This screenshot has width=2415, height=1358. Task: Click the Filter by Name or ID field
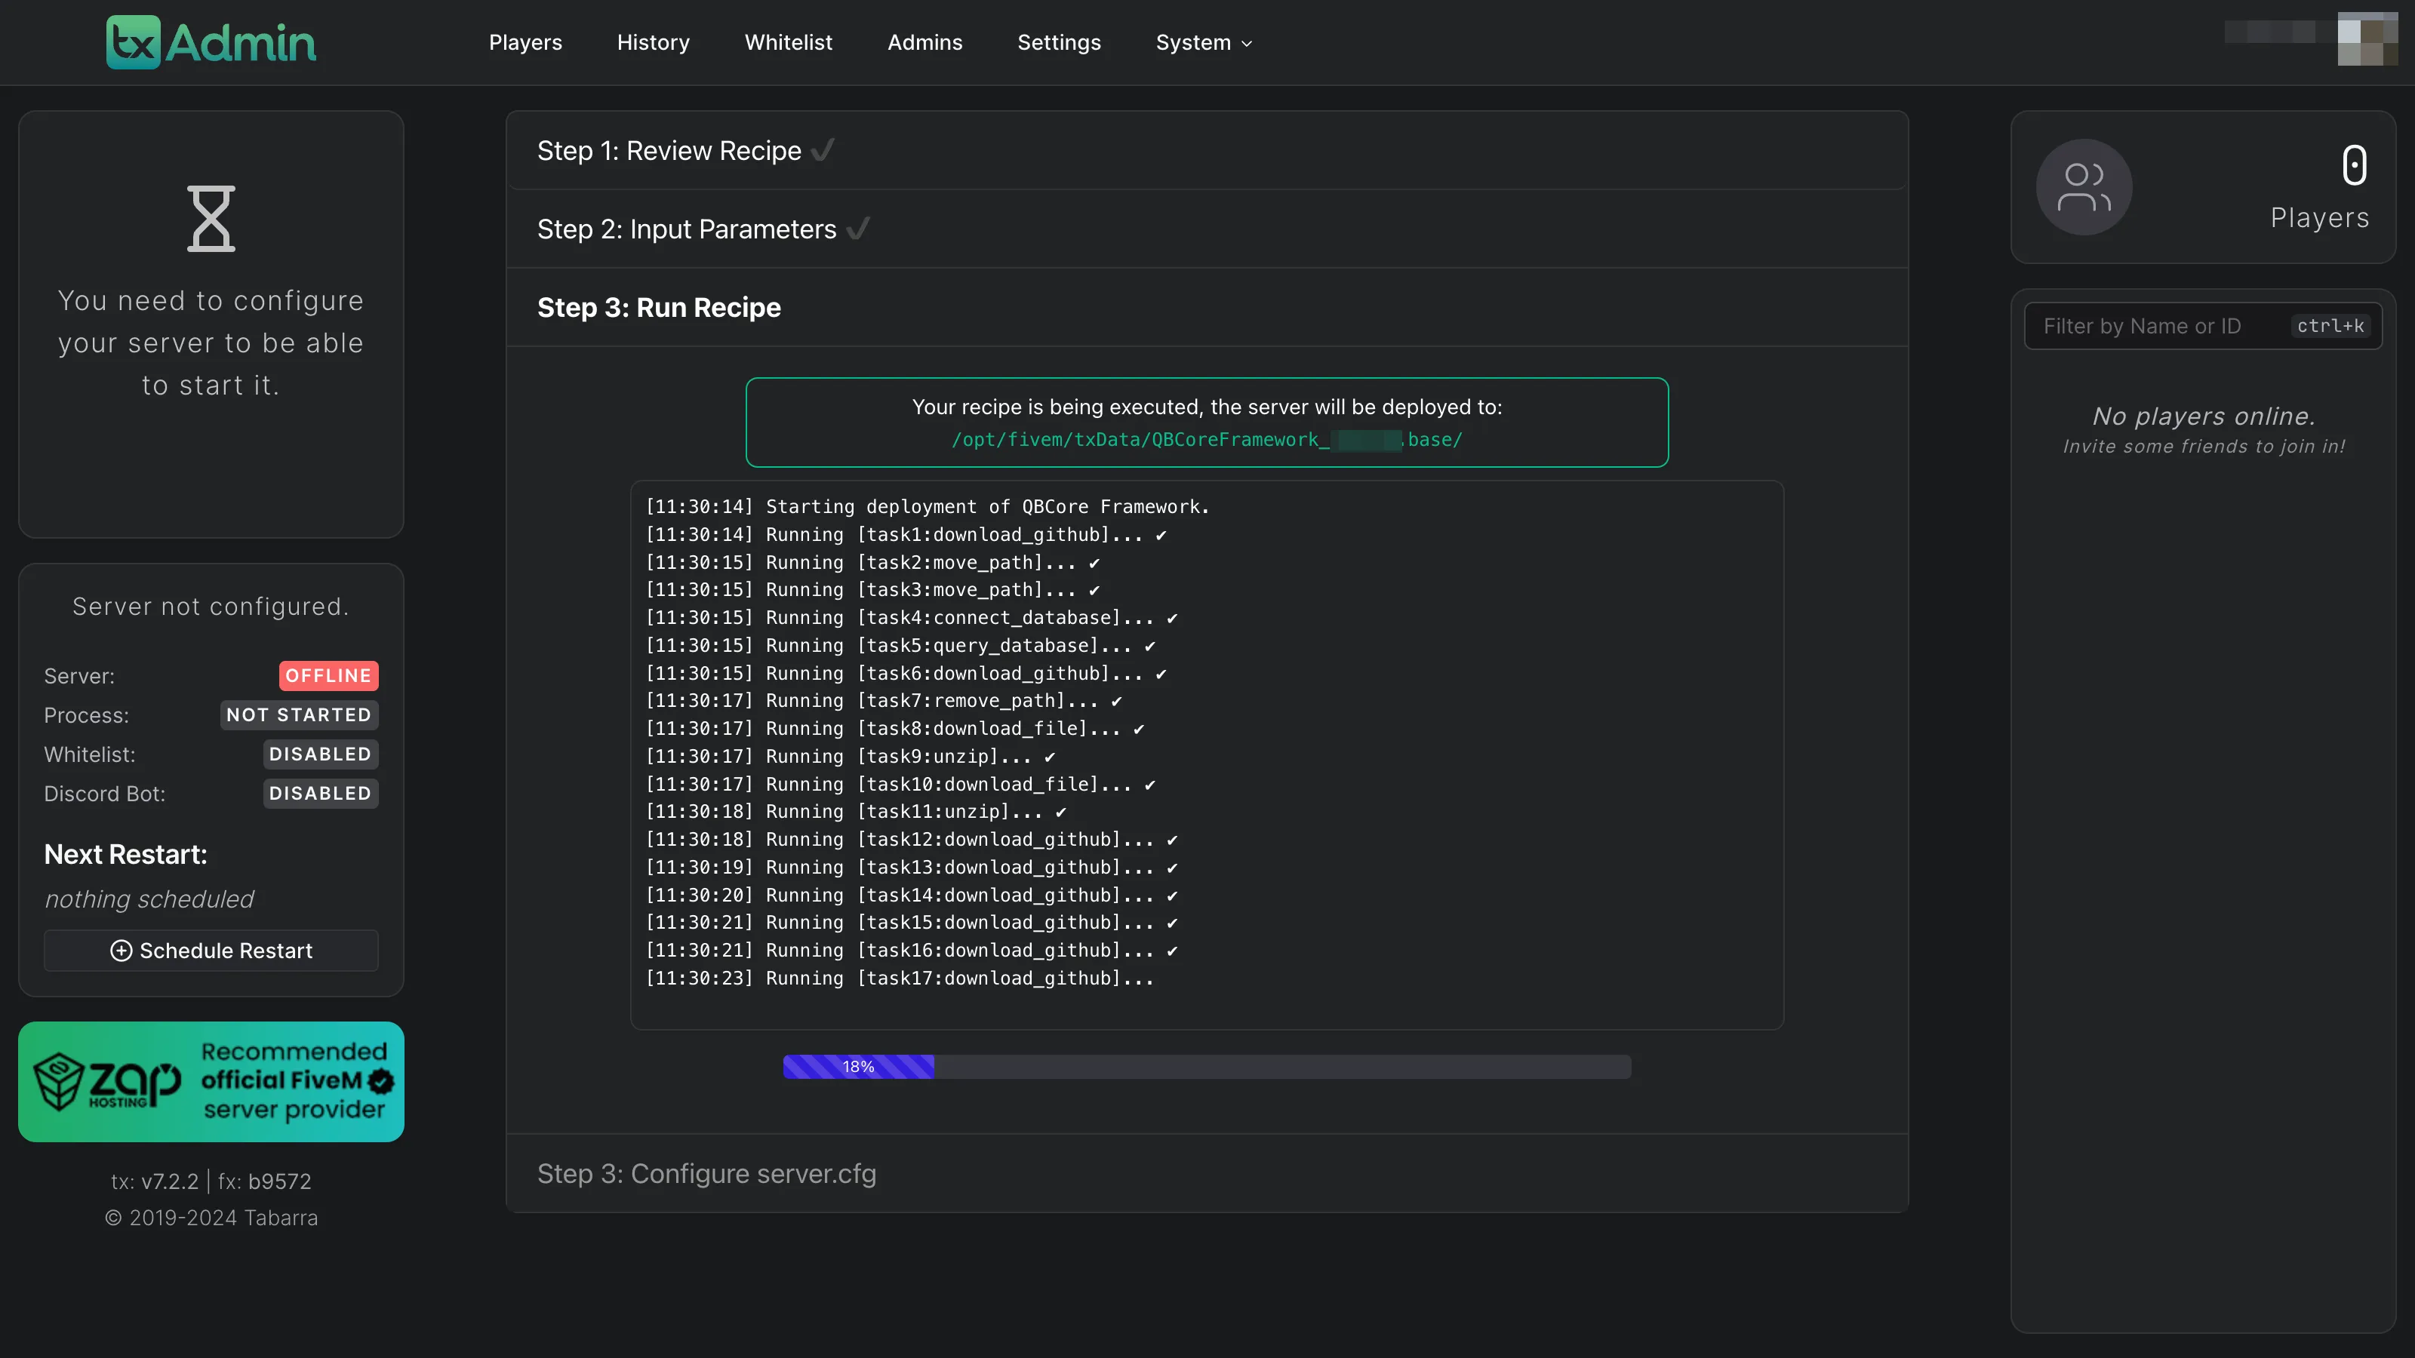(2203, 325)
